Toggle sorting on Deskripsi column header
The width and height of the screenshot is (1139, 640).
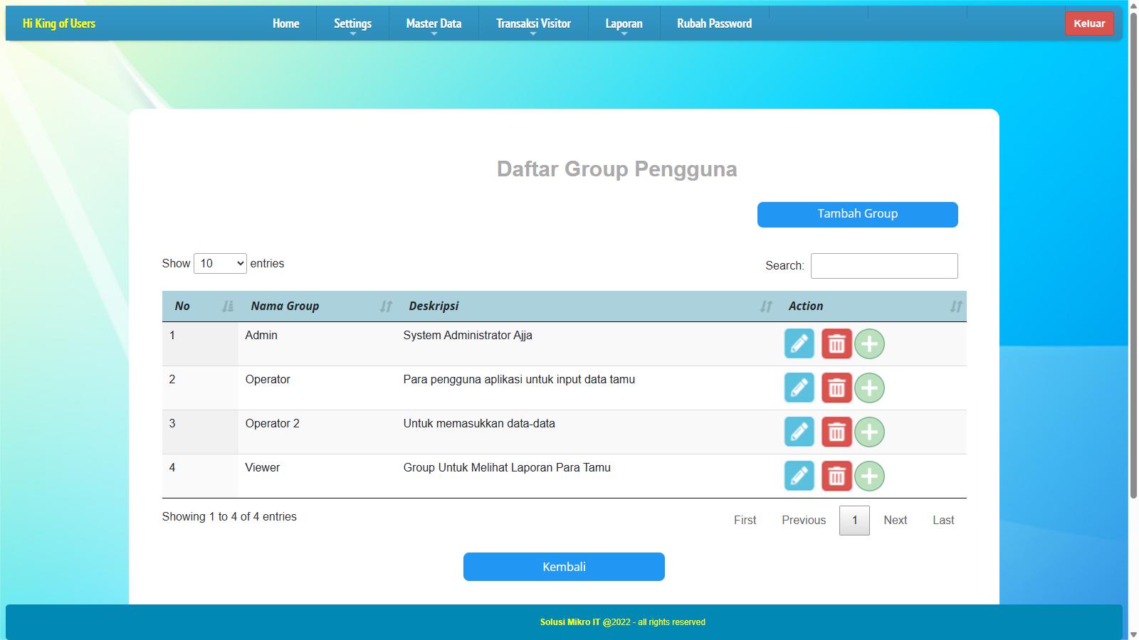click(x=585, y=306)
